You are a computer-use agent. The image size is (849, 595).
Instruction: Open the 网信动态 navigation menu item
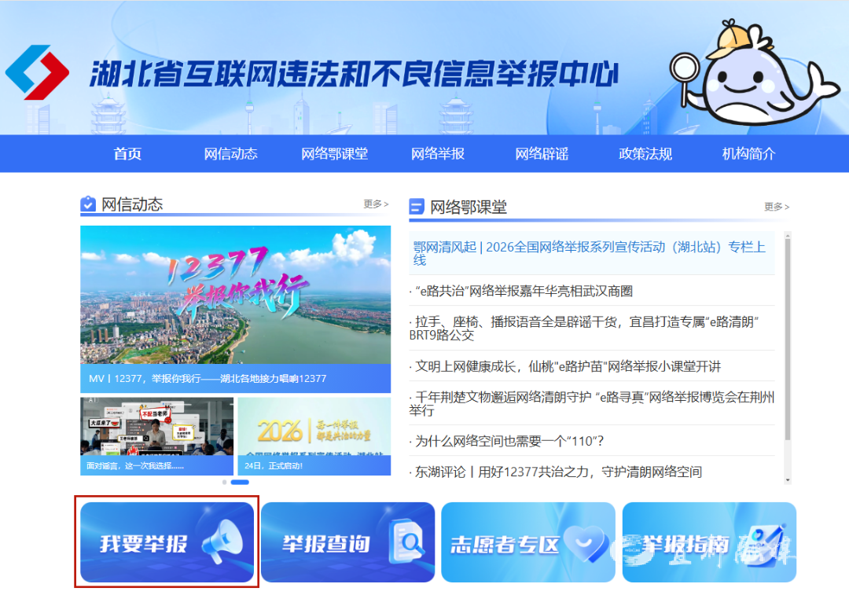click(x=230, y=154)
